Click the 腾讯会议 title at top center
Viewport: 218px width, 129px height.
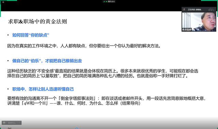click(111, 1)
